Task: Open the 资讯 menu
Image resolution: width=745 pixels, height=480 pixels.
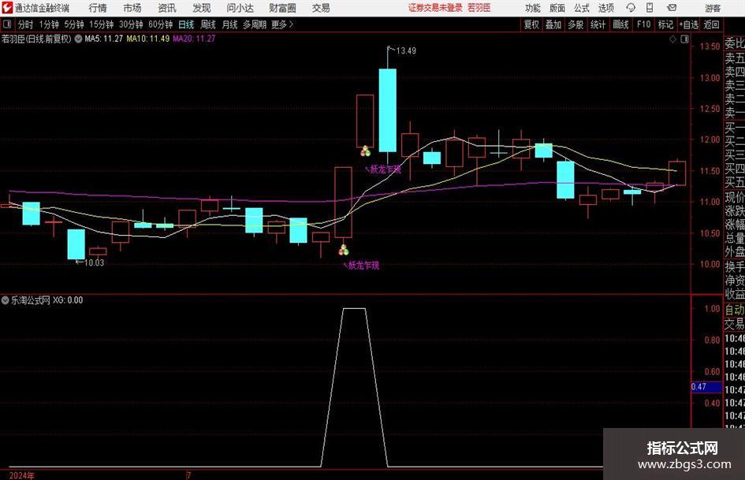Action: point(167,8)
